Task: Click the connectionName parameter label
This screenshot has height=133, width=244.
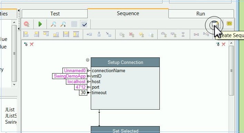Action: [x=108, y=71]
